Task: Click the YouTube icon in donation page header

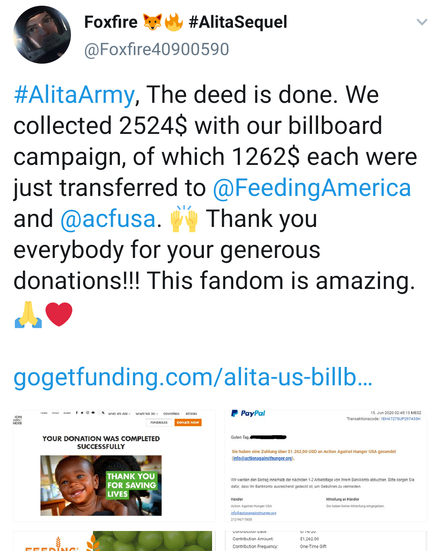Action: 93,413
